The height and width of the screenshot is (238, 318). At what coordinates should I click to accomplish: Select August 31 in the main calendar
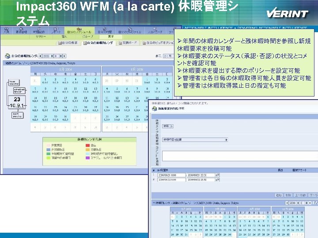pos(65,118)
